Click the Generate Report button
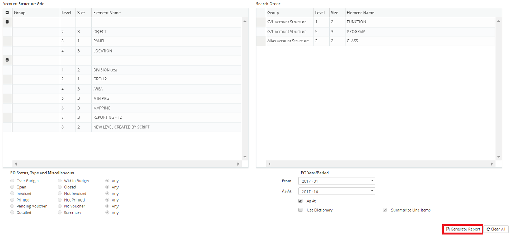510x235 pixels. pyautogui.click(x=463, y=229)
